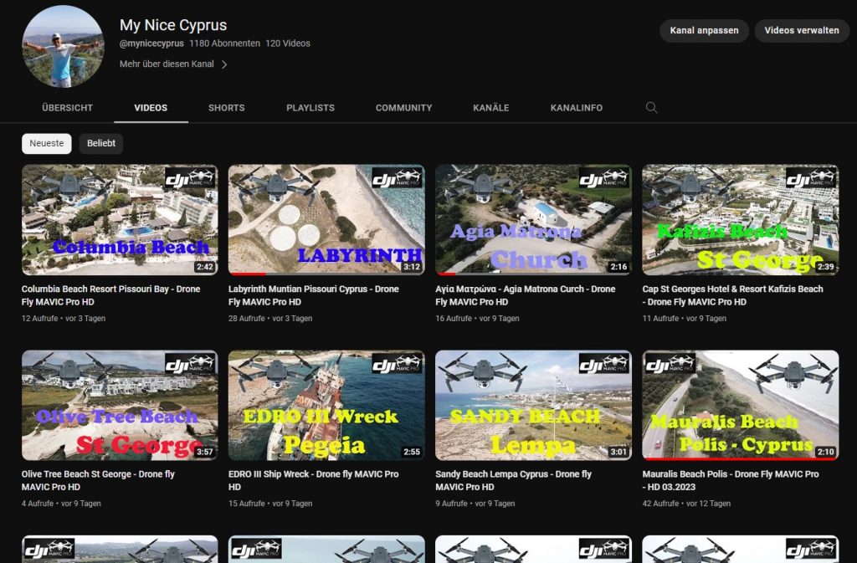This screenshot has width=857, height=563.
Task: Click '16 Aufrufe • vor 9 Tagen' text
Action: 477,319
